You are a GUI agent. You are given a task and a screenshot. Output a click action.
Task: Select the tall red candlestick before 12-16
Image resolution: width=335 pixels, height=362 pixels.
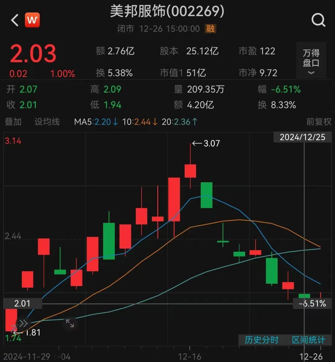point(174,199)
